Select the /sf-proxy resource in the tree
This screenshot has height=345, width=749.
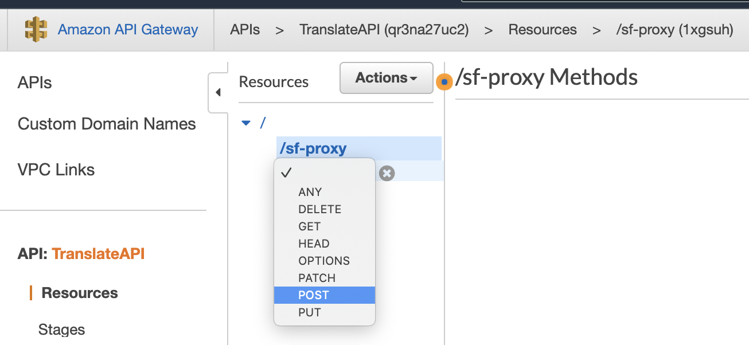[313, 148]
